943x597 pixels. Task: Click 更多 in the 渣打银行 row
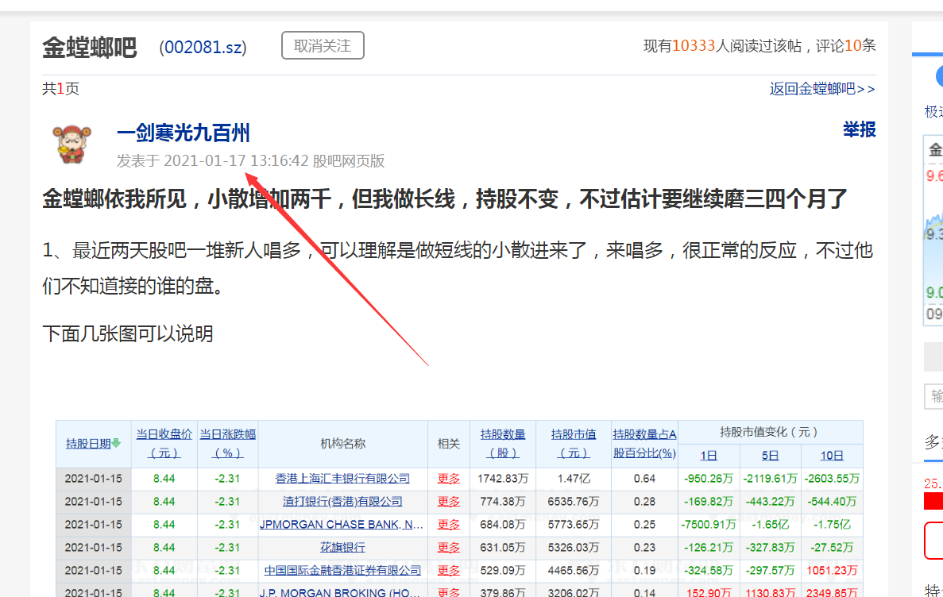click(448, 502)
